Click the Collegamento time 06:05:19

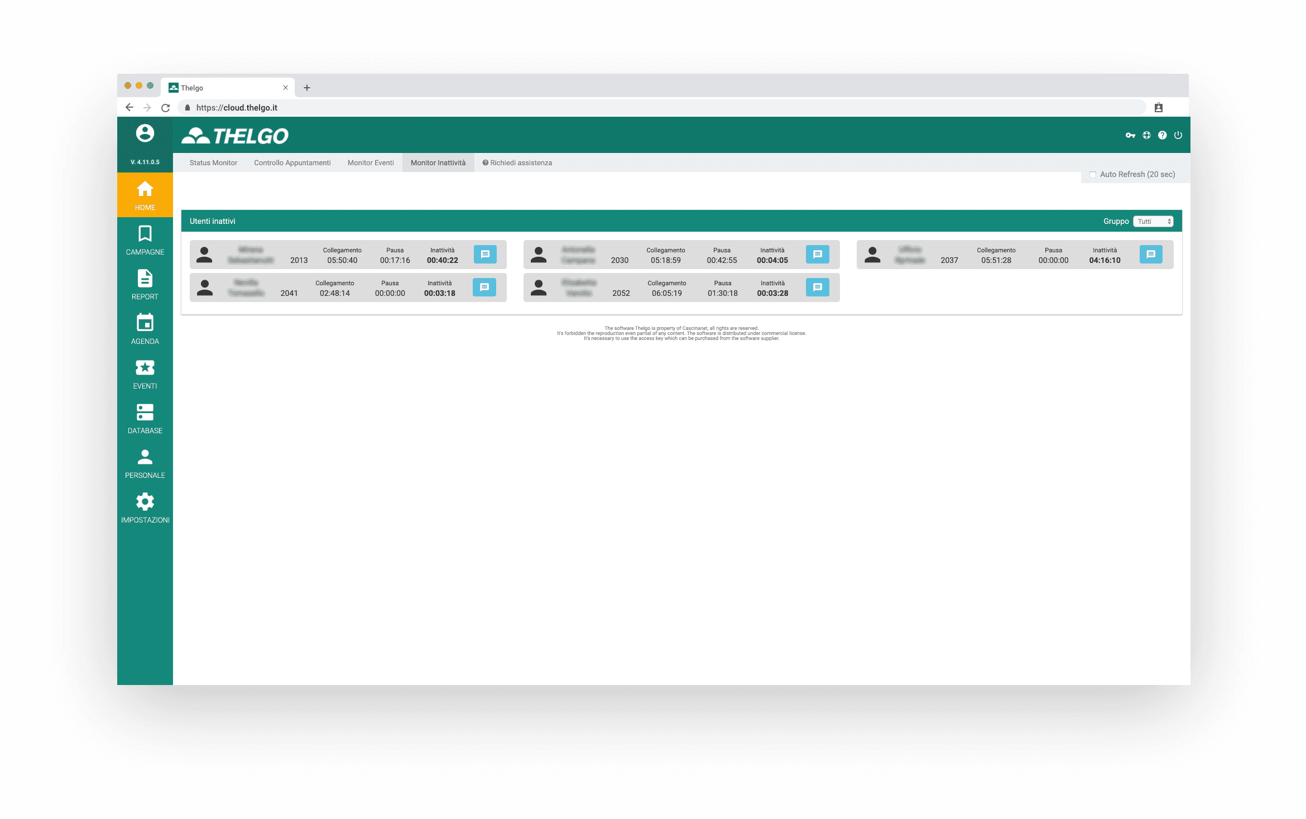click(x=667, y=293)
